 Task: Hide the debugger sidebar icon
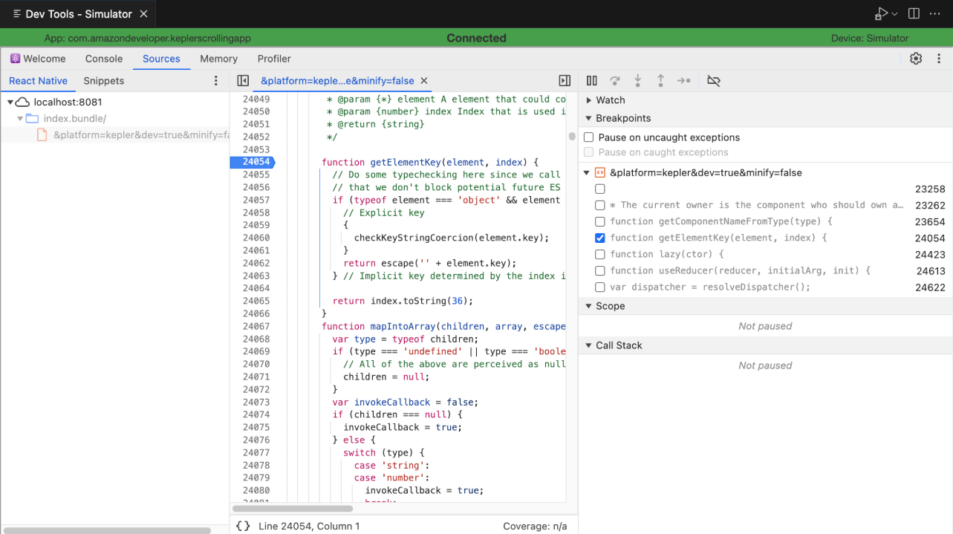coord(565,80)
